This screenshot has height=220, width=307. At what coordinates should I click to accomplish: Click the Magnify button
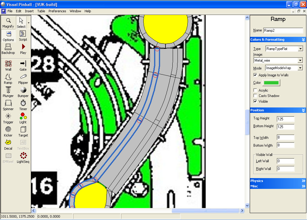(x=8, y=23)
